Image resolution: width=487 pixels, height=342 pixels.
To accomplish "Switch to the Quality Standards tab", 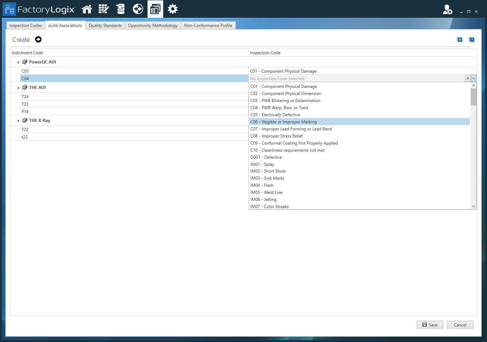I will [105, 26].
